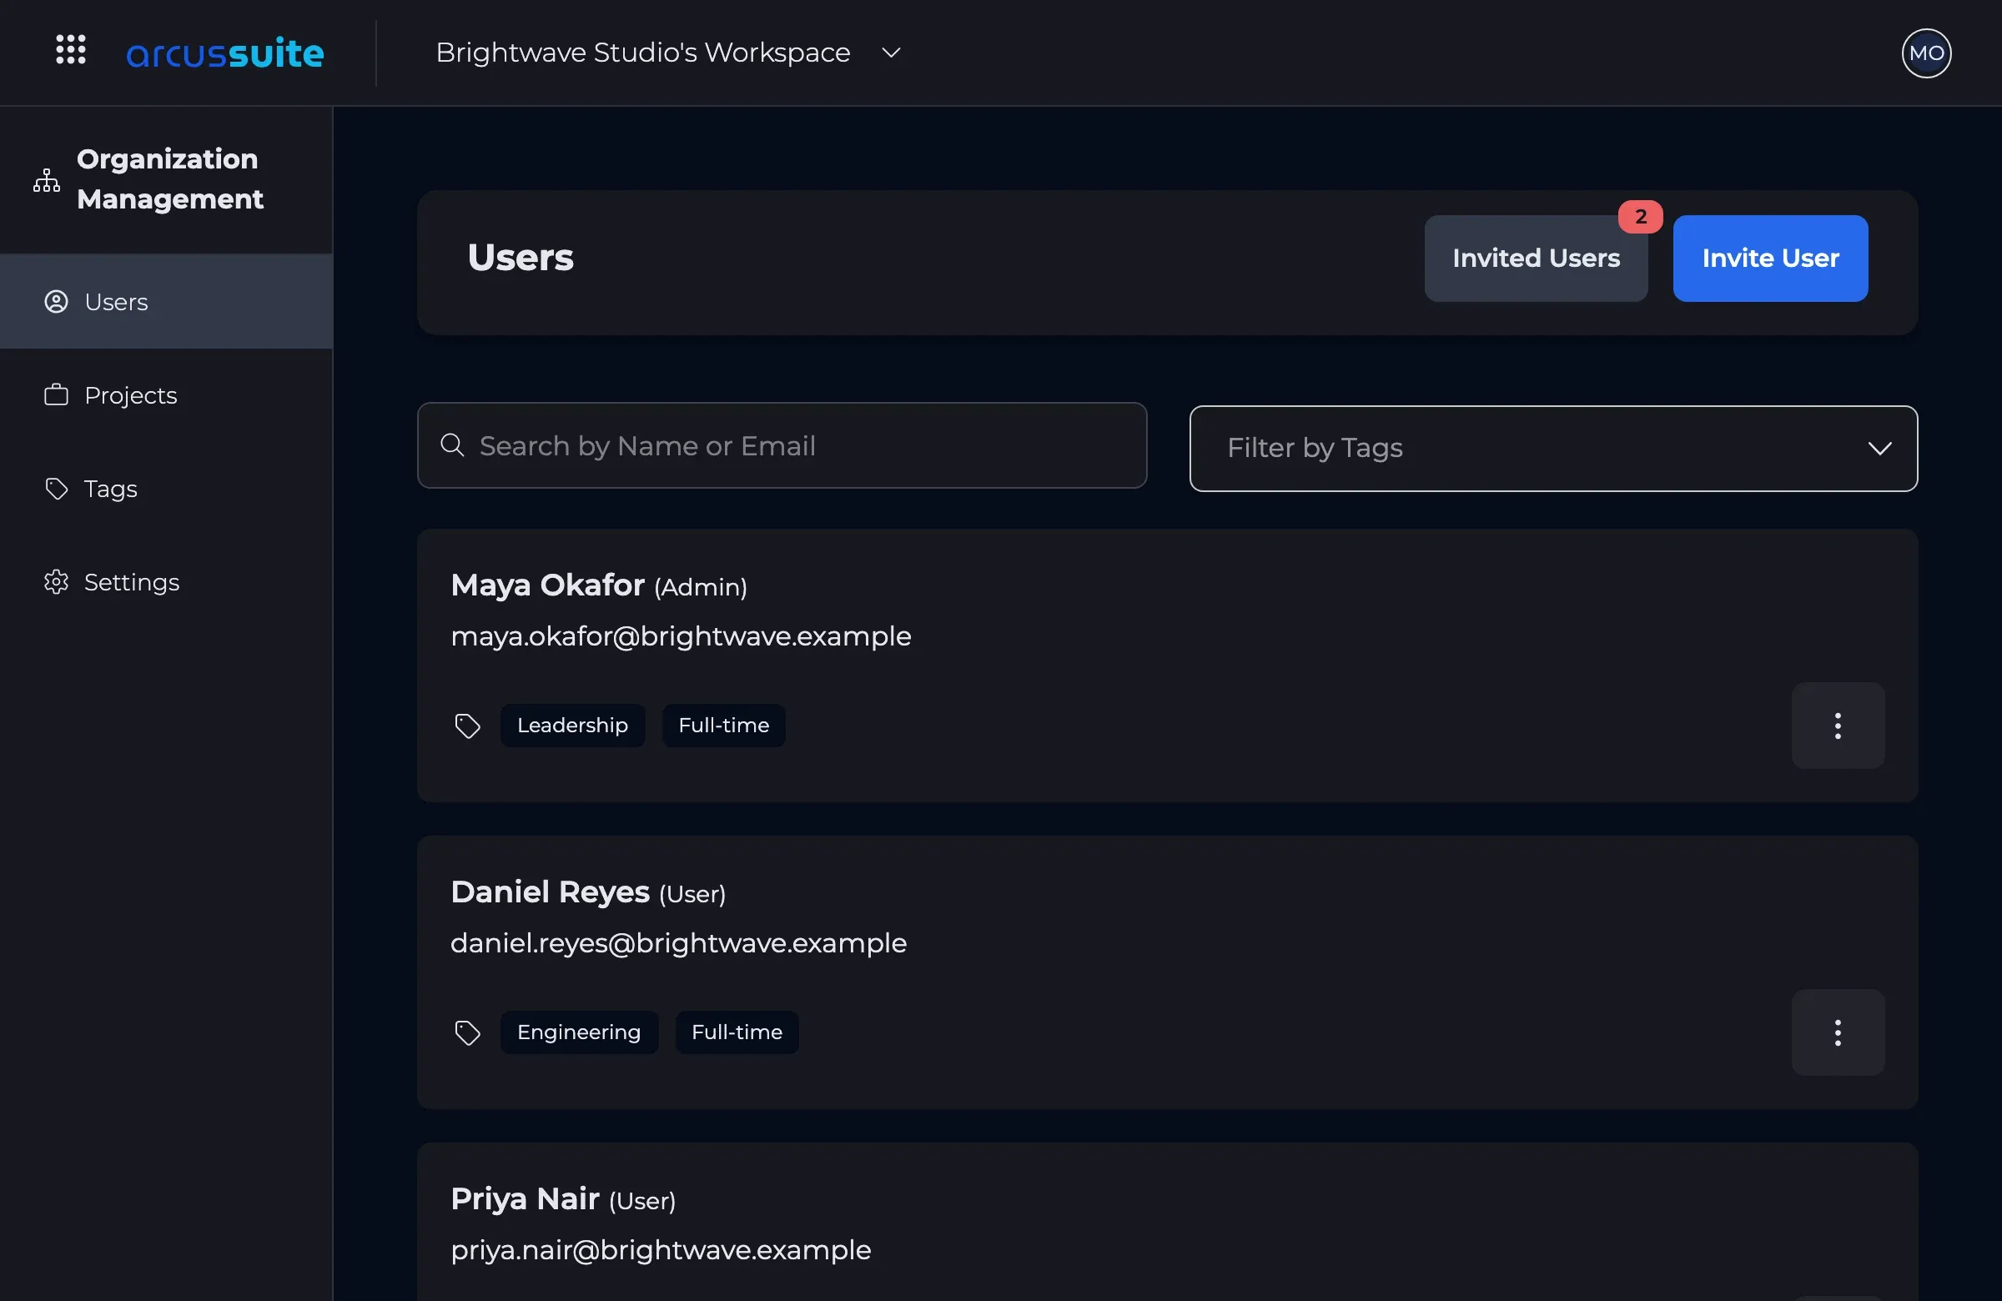Click the arcussuite logo
The width and height of the screenshot is (2002, 1301).
tap(224, 53)
